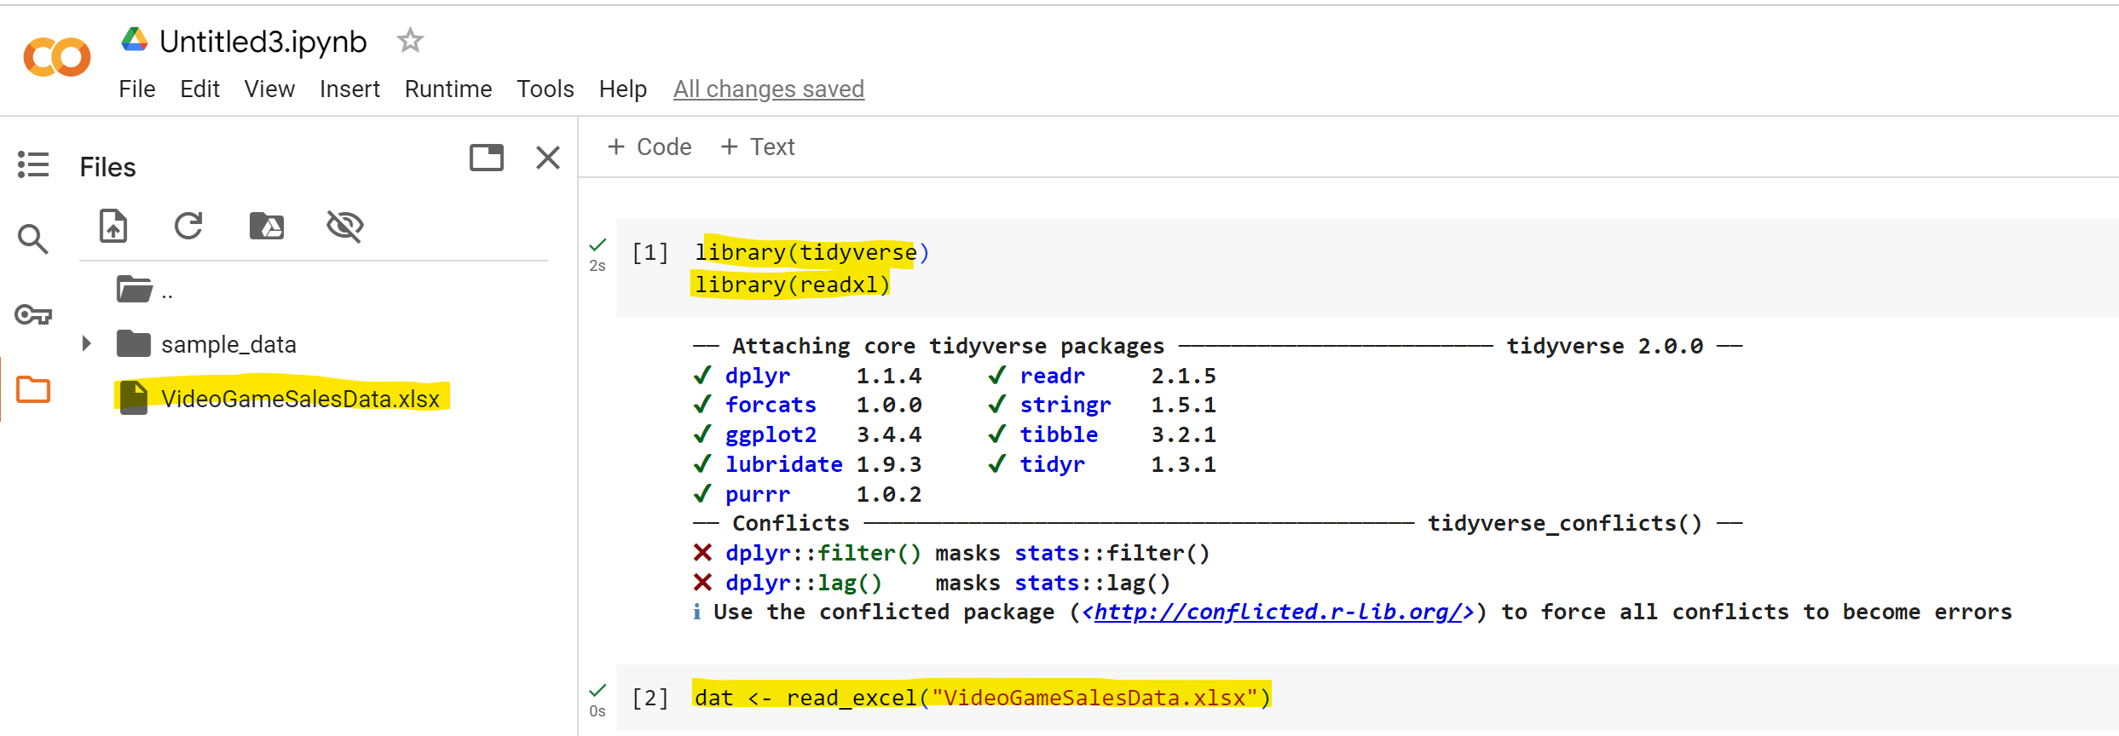
Task: Open the Help menu
Action: [x=623, y=89]
